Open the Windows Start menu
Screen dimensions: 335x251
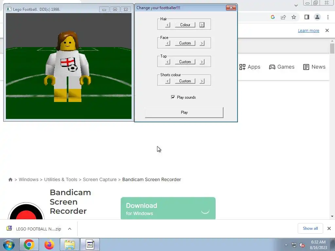pyautogui.click(x=9, y=244)
